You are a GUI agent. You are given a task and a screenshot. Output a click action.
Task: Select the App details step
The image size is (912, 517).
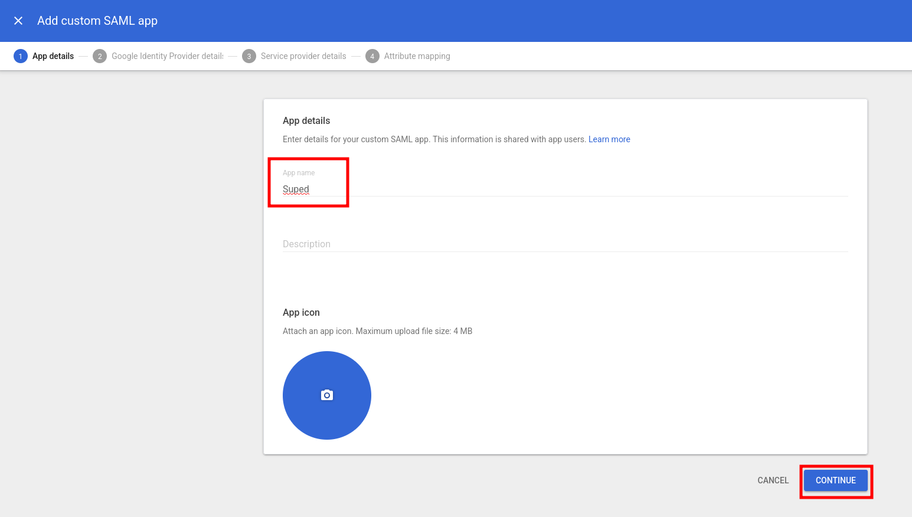click(44, 56)
